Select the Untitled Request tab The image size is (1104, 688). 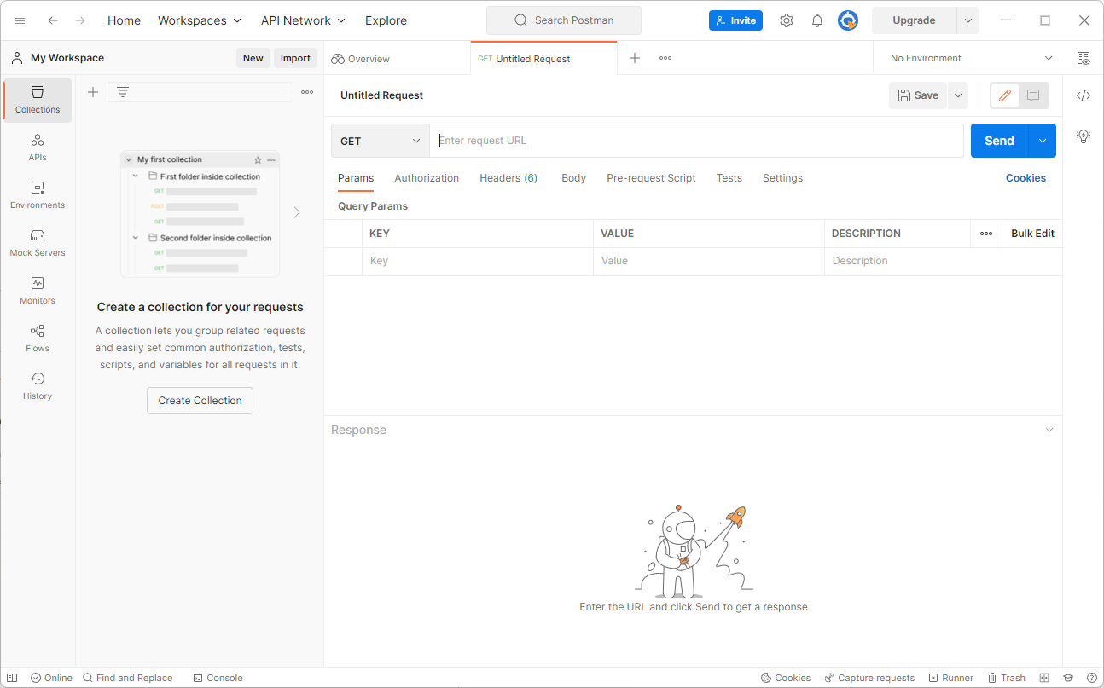click(x=543, y=59)
